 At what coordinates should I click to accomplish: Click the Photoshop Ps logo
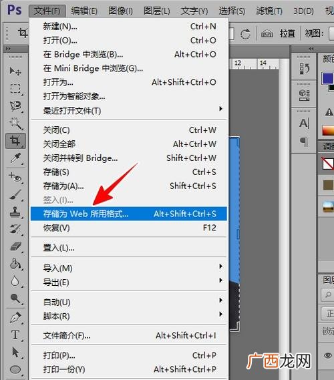15,10
